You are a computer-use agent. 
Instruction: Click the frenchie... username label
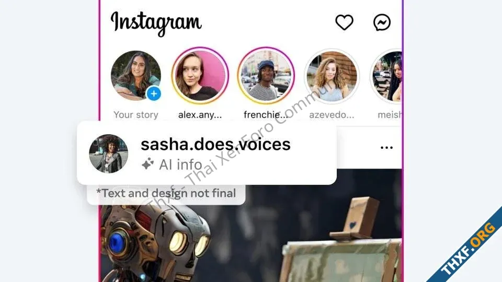coord(266,115)
